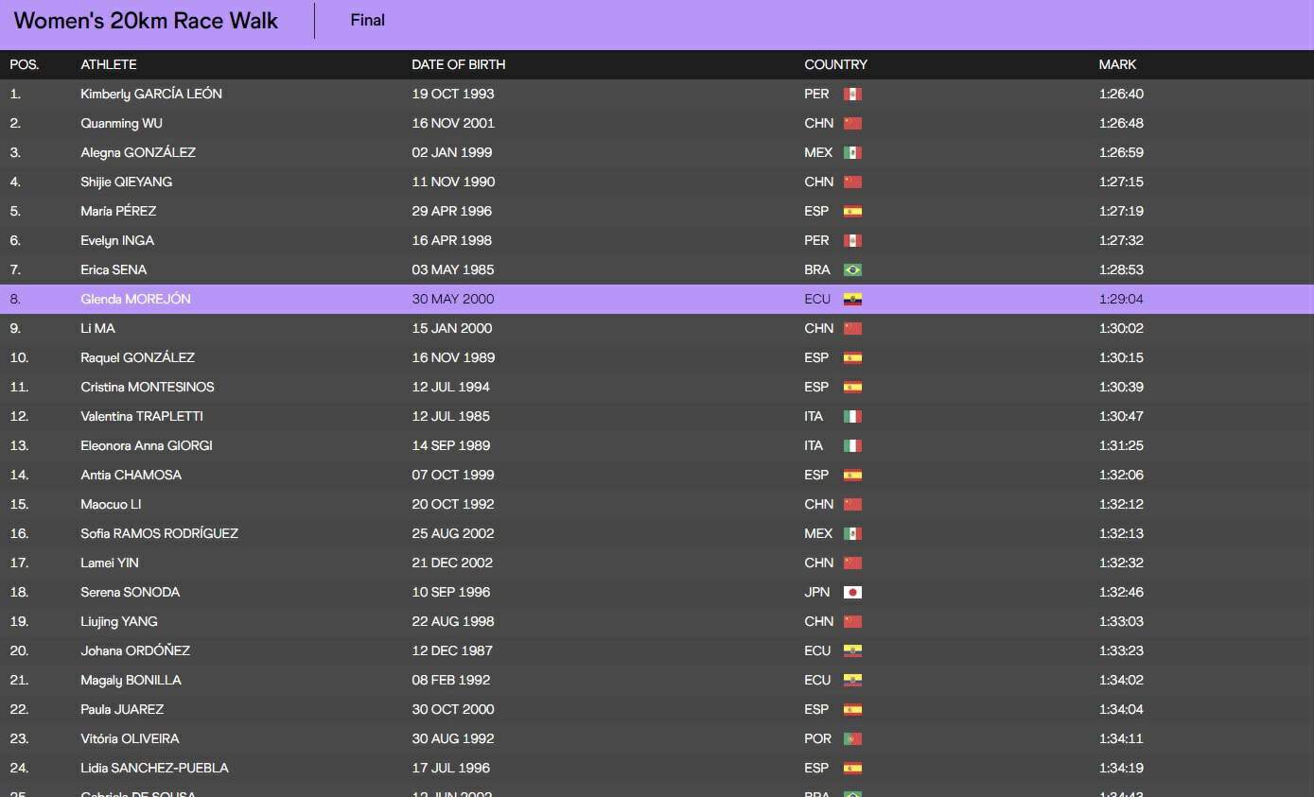Click the ATHLETE column header

click(109, 64)
